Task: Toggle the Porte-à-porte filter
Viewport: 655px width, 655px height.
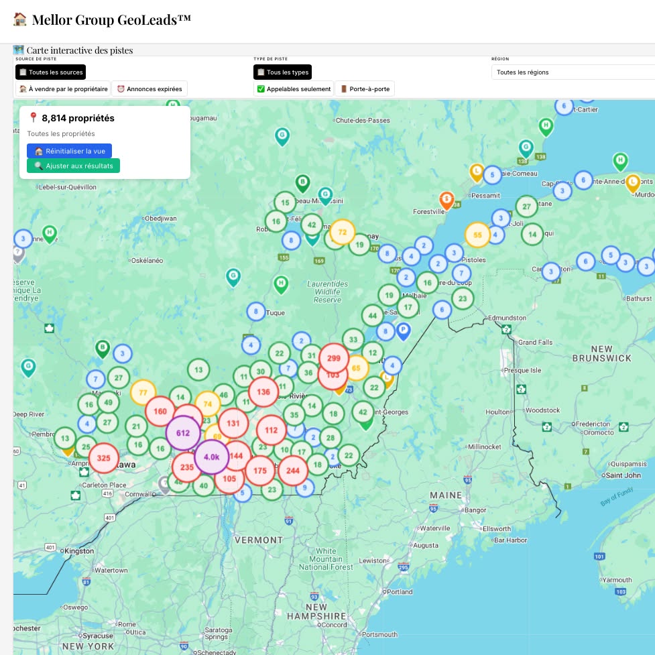Action: pyautogui.click(x=365, y=88)
